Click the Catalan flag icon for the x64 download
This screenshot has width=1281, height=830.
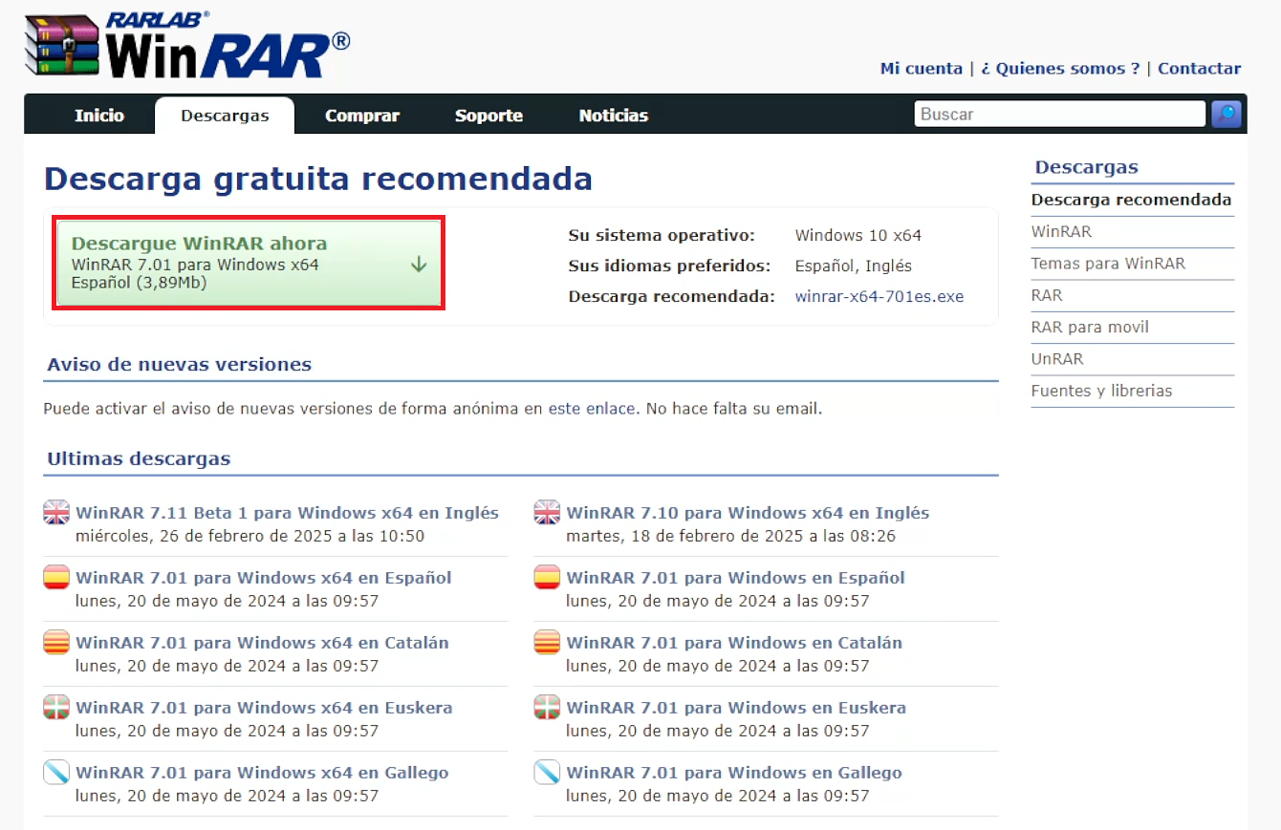[56, 642]
